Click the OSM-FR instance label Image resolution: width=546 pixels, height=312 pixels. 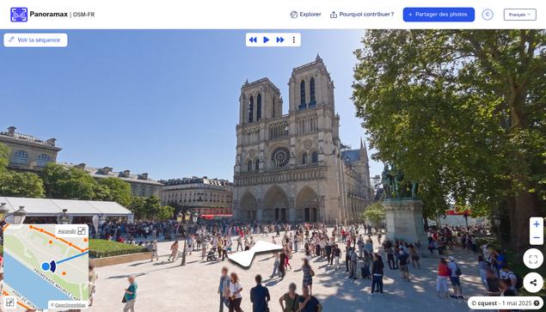coord(83,15)
